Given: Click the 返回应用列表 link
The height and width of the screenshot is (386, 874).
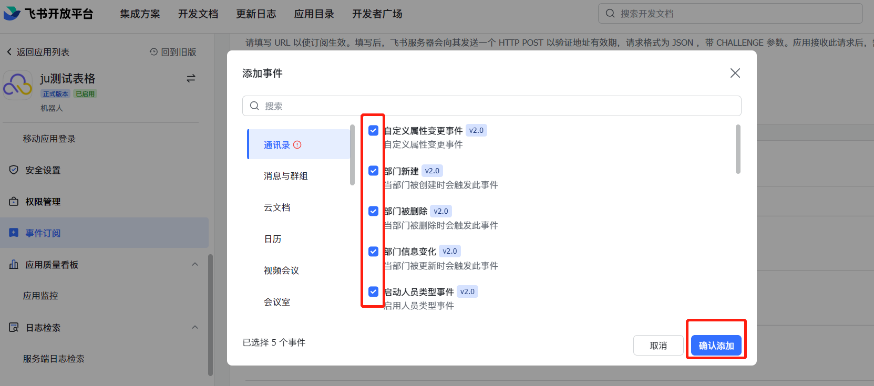Looking at the screenshot, I should pos(43,52).
